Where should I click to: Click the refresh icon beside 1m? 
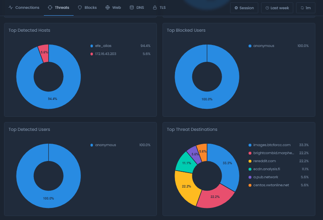tap(302, 8)
